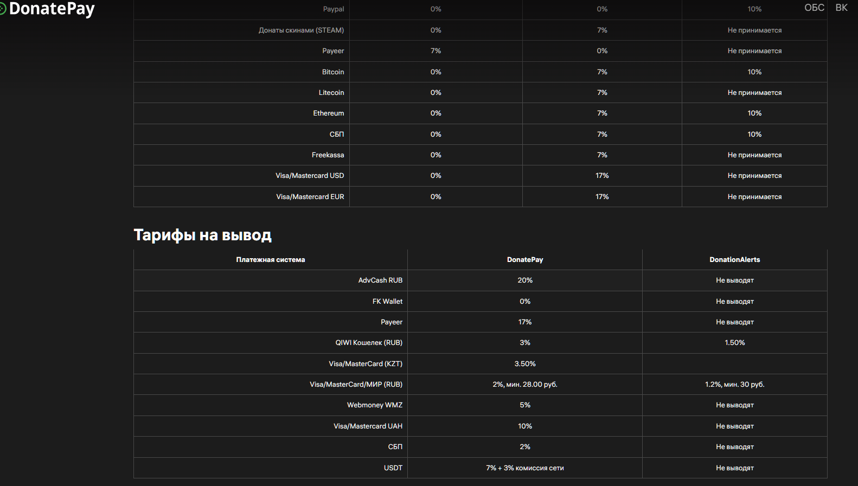This screenshot has width=858, height=486.
Task: Select the FK Wallet row label
Action: pyautogui.click(x=387, y=302)
